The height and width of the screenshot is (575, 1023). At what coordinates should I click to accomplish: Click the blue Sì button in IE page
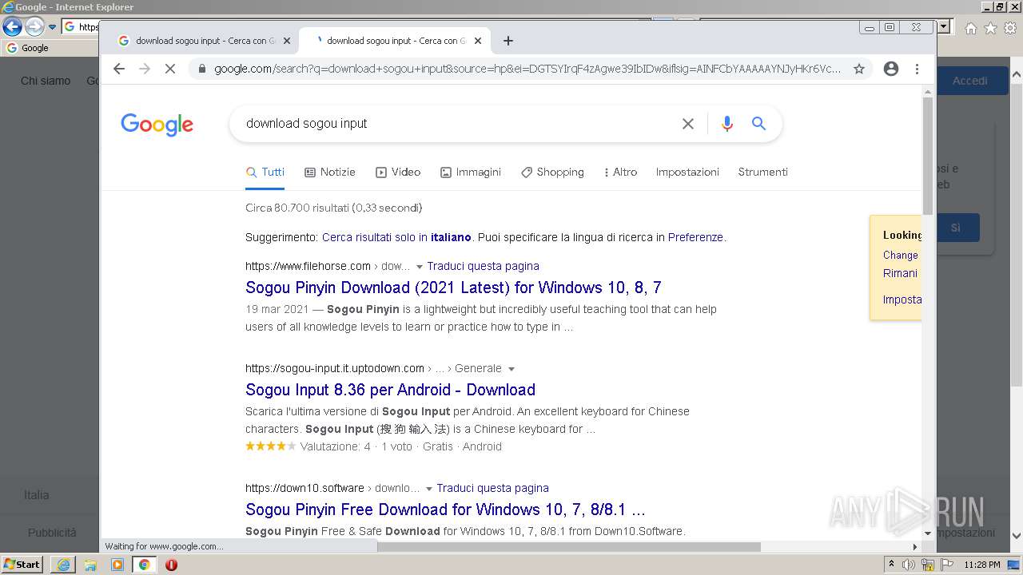pos(955,228)
